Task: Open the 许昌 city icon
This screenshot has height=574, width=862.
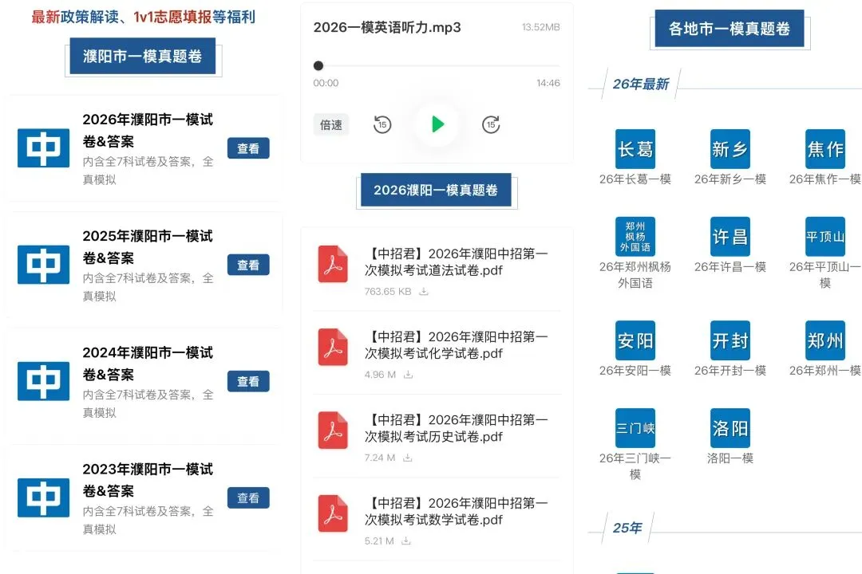Action: (730, 237)
